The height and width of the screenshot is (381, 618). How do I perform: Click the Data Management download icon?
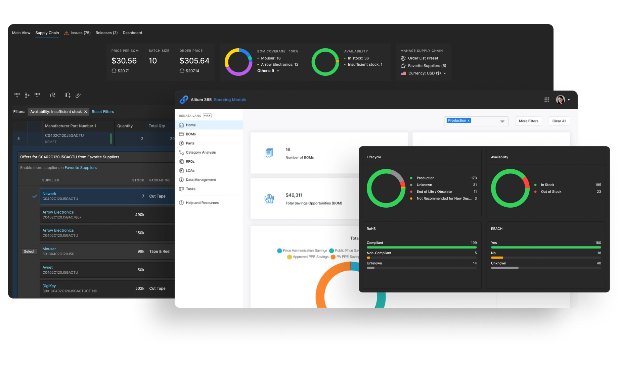[x=181, y=180]
